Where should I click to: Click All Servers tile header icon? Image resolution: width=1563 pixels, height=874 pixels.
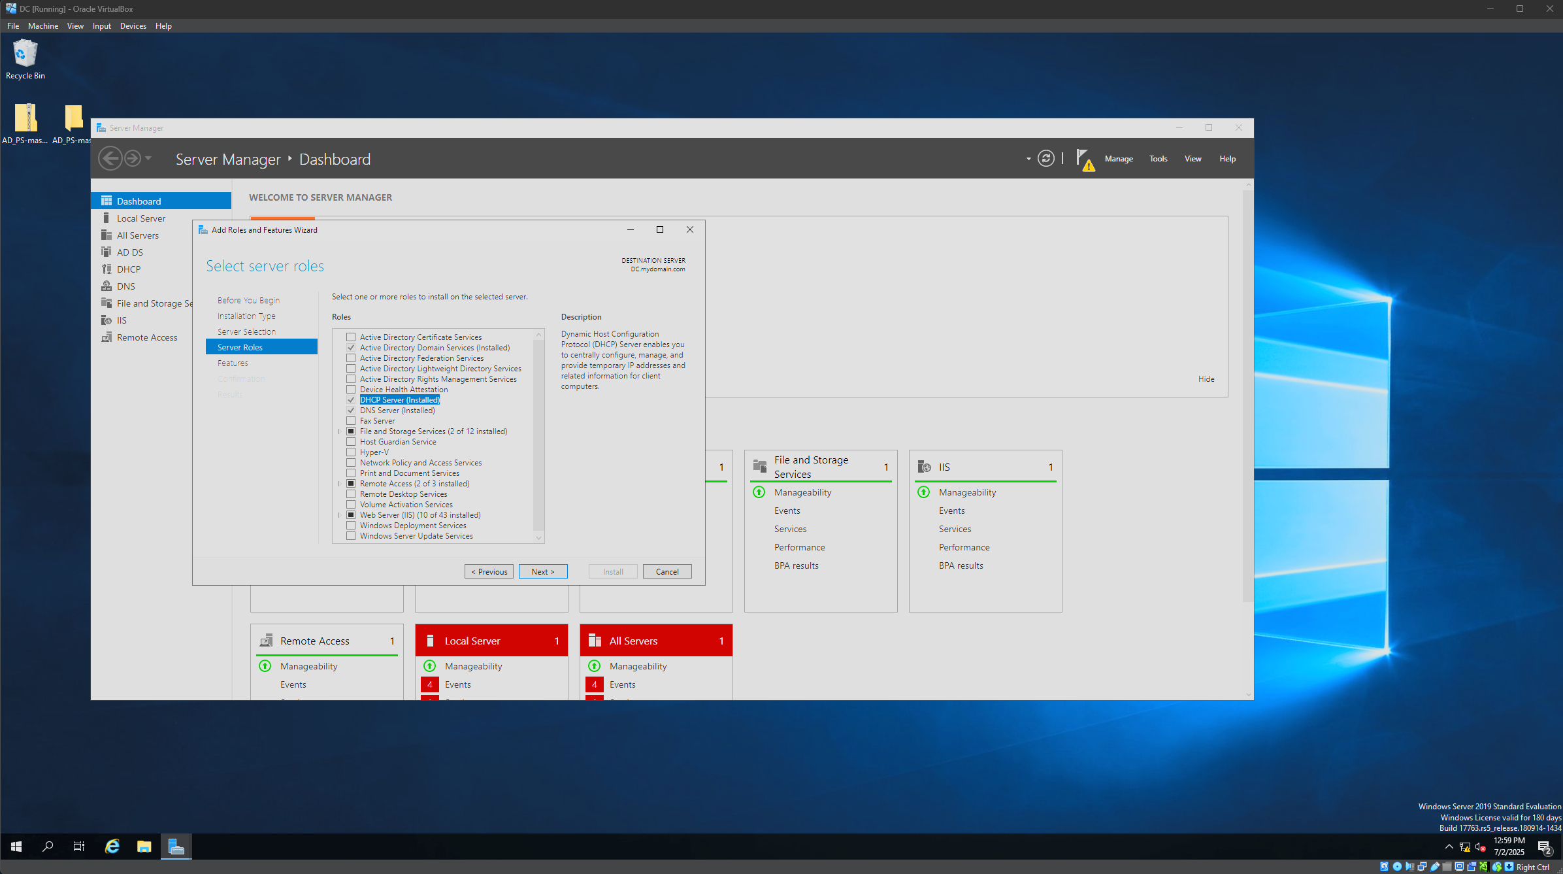(595, 641)
